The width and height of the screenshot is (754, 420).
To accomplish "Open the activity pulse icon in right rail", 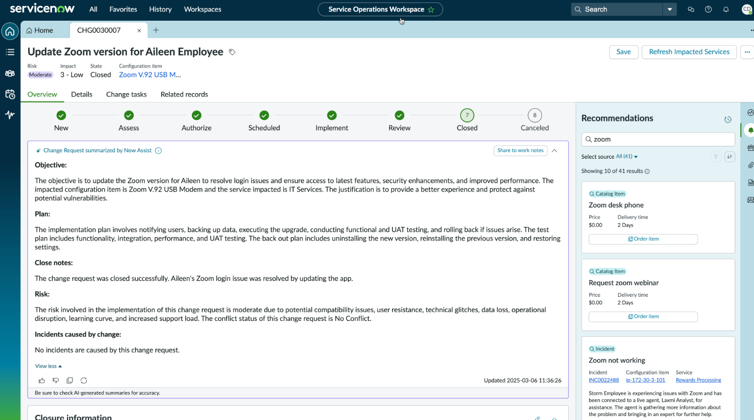I will coord(751,112).
